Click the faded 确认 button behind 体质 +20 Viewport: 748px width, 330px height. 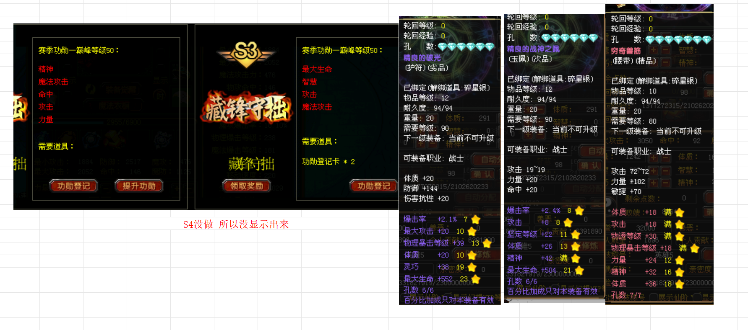click(483, 174)
